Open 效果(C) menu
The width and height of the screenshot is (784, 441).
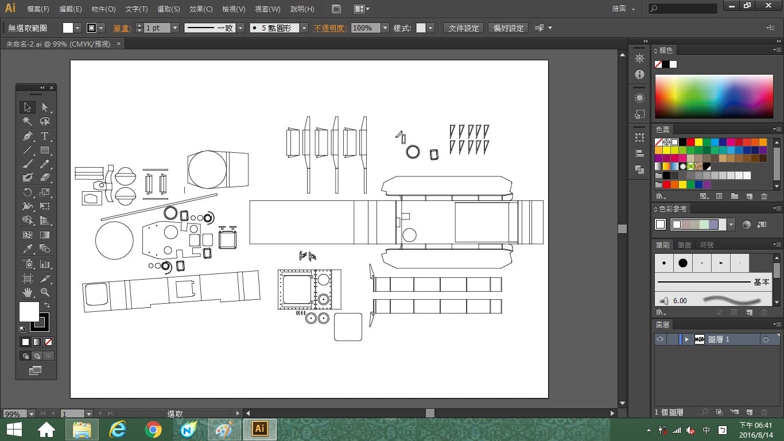[x=201, y=9]
